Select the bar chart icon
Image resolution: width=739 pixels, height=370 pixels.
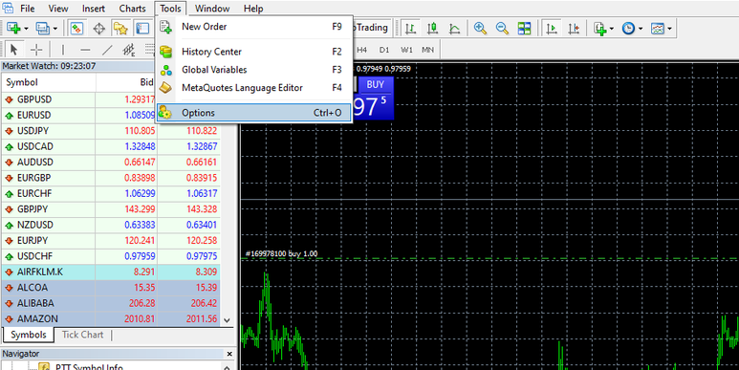click(410, 29)
